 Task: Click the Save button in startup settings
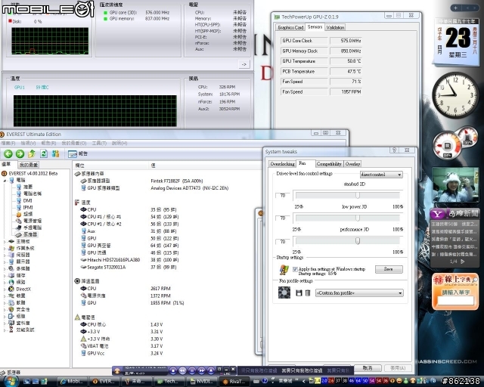click(x=389, y=269)
